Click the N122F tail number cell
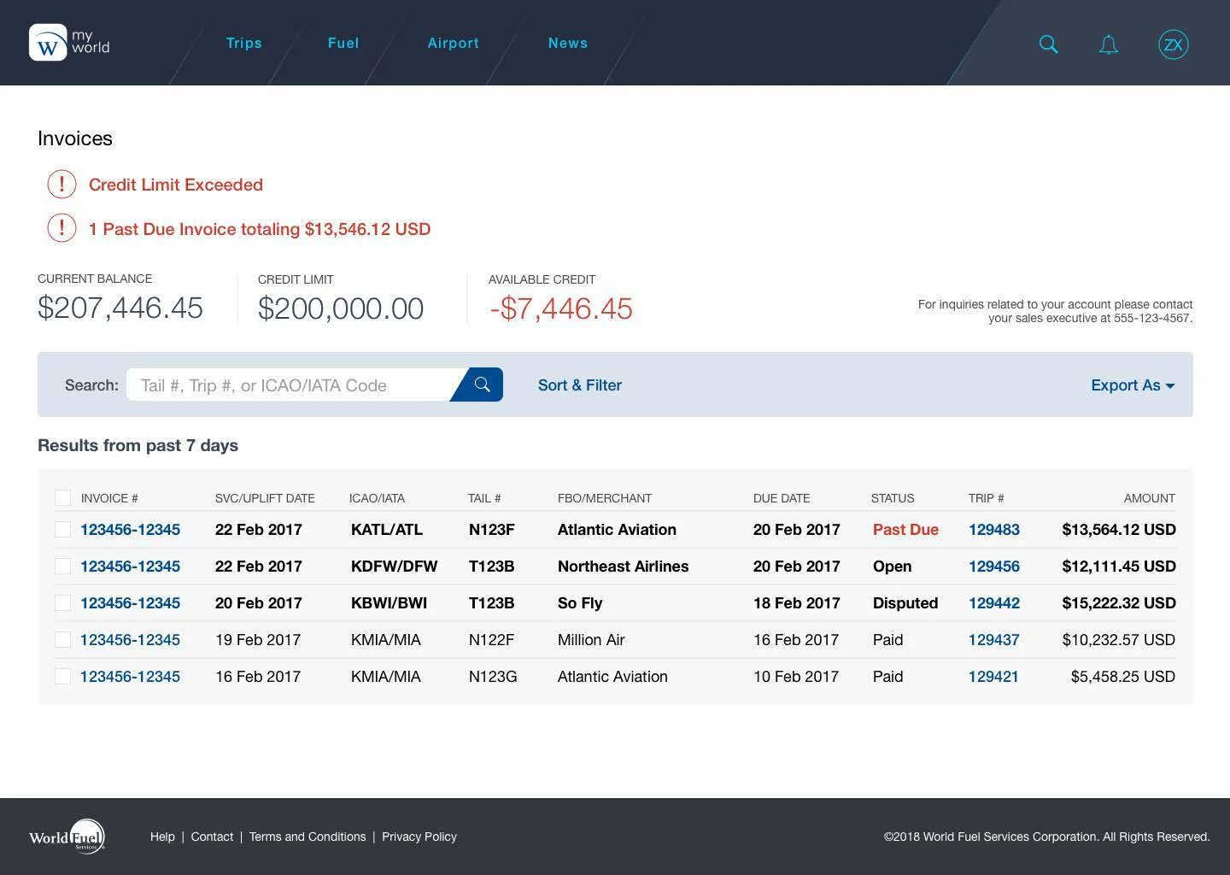 pos(491,640)
